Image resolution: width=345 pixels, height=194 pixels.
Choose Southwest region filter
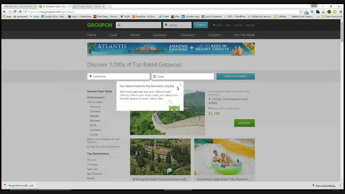tap(95, 130)
